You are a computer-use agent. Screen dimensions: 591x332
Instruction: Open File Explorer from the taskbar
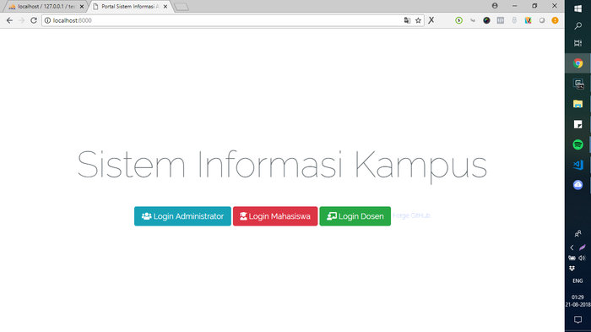pyautogui.click(x=577, y=104)
